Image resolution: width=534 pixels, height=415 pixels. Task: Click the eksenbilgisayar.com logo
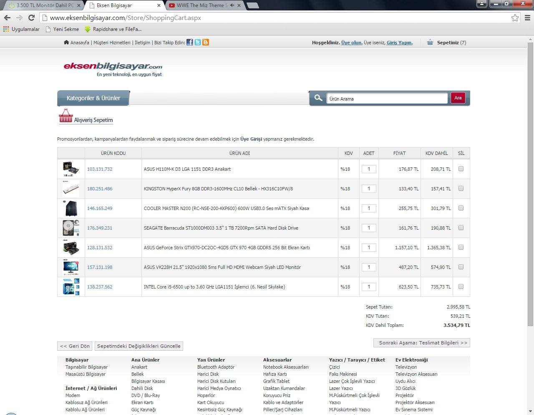[113, 69]
